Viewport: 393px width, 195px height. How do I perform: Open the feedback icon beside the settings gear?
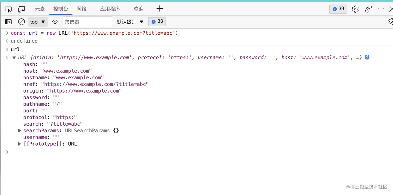pyautogui.click(x=368, y=9)
